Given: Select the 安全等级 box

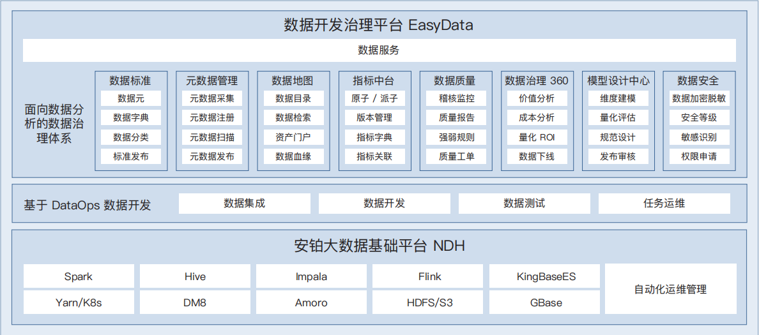Looking at the screenshot, I should [699, 117].
